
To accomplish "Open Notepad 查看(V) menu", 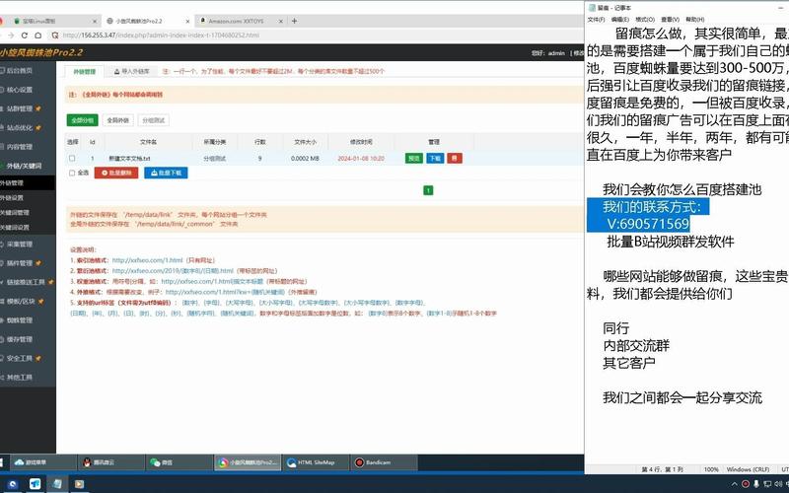I will point(671,19).
